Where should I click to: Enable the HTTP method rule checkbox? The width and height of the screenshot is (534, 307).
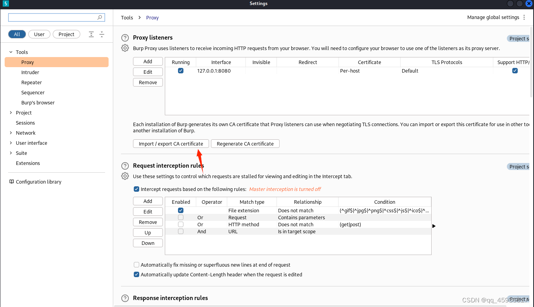tap(181, 224)
